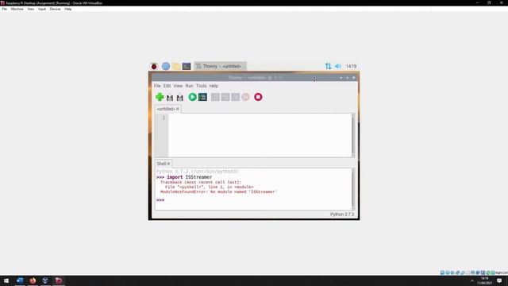
Task: Launch the web browser globe icon
Action: click(x=166, y=66)
